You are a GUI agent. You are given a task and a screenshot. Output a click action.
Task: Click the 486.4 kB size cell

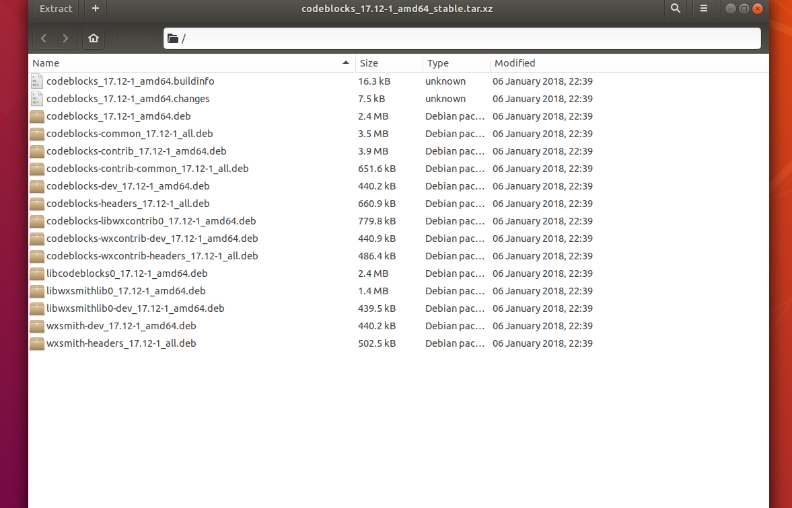377,256
